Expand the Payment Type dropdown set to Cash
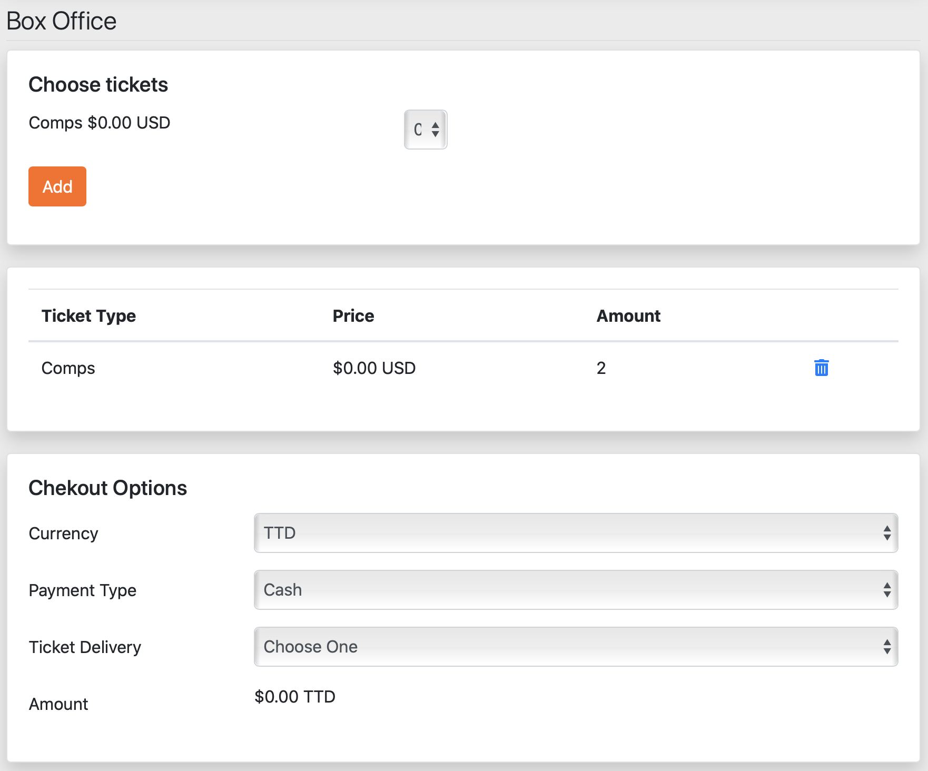Viewport: 928px width, 771px height. click(x=576, y=590)
